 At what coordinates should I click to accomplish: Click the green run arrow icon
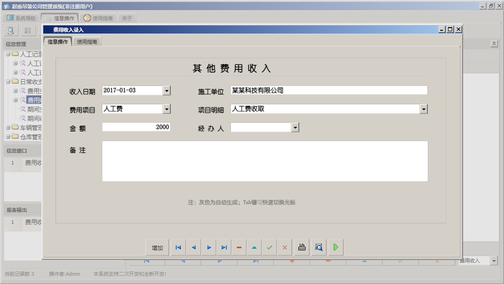coord(336,247)
